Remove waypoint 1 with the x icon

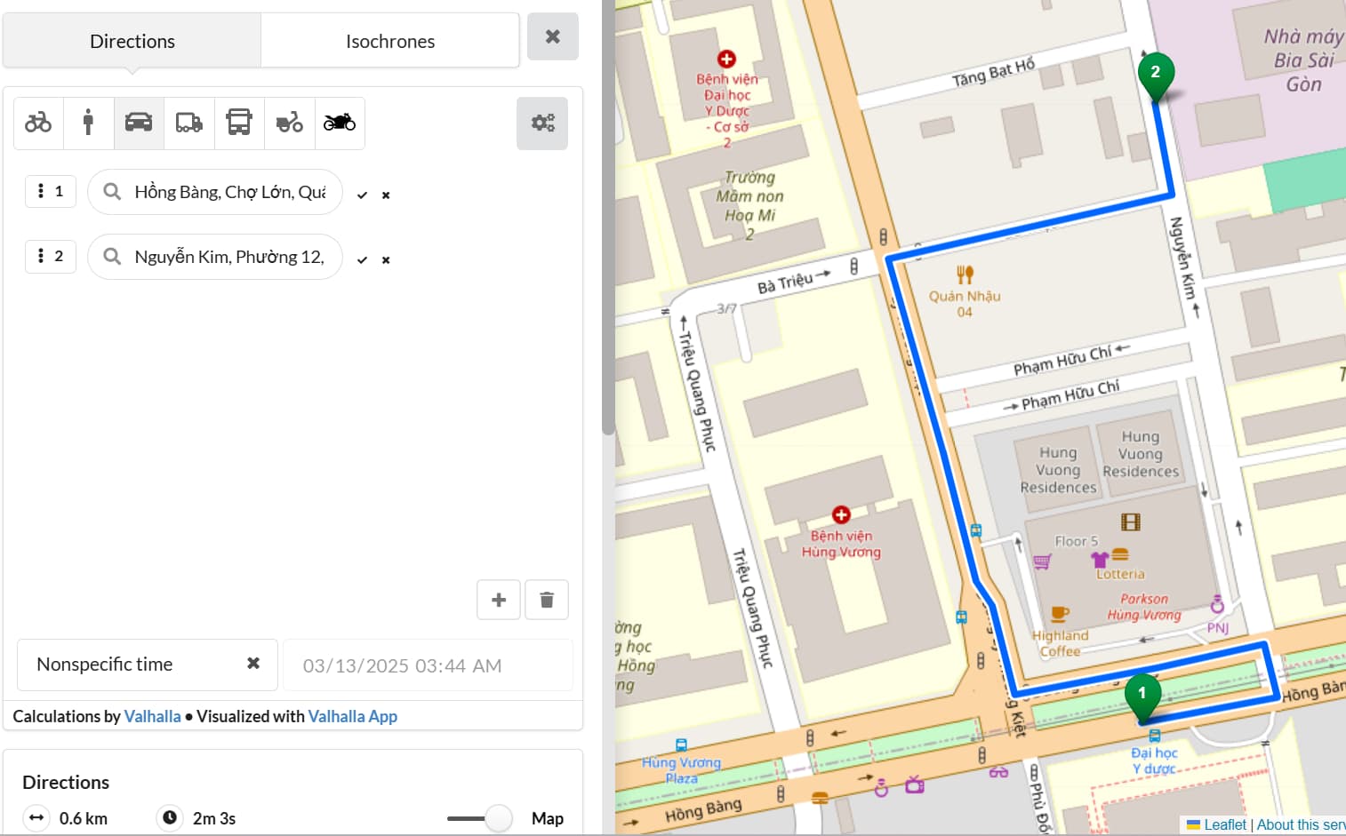point(386,195)
